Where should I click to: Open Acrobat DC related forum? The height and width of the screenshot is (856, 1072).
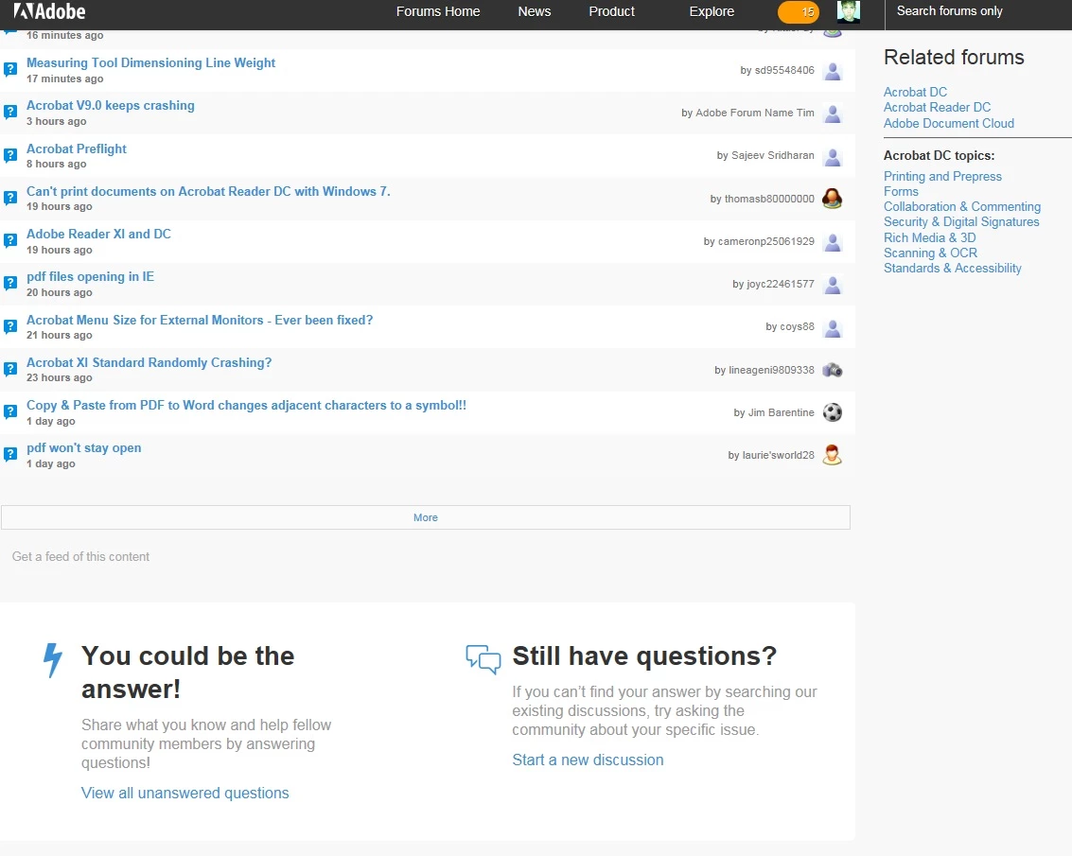click(915, 93)
